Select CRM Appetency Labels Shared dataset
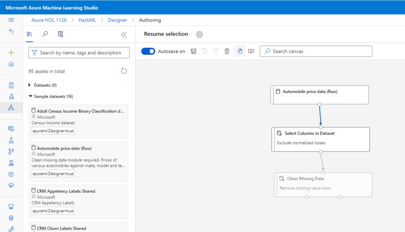The height and width of the screenshot is (232, 405). (x=78, y=201)
